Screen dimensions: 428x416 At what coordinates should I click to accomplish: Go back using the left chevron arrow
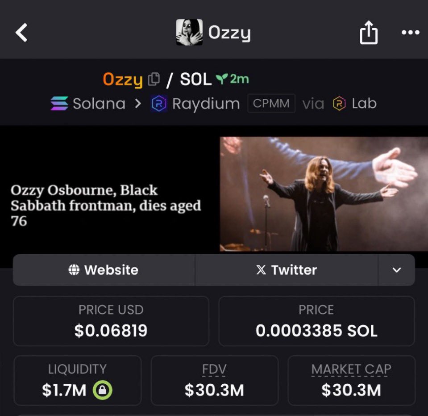click(x=21, y=33)
